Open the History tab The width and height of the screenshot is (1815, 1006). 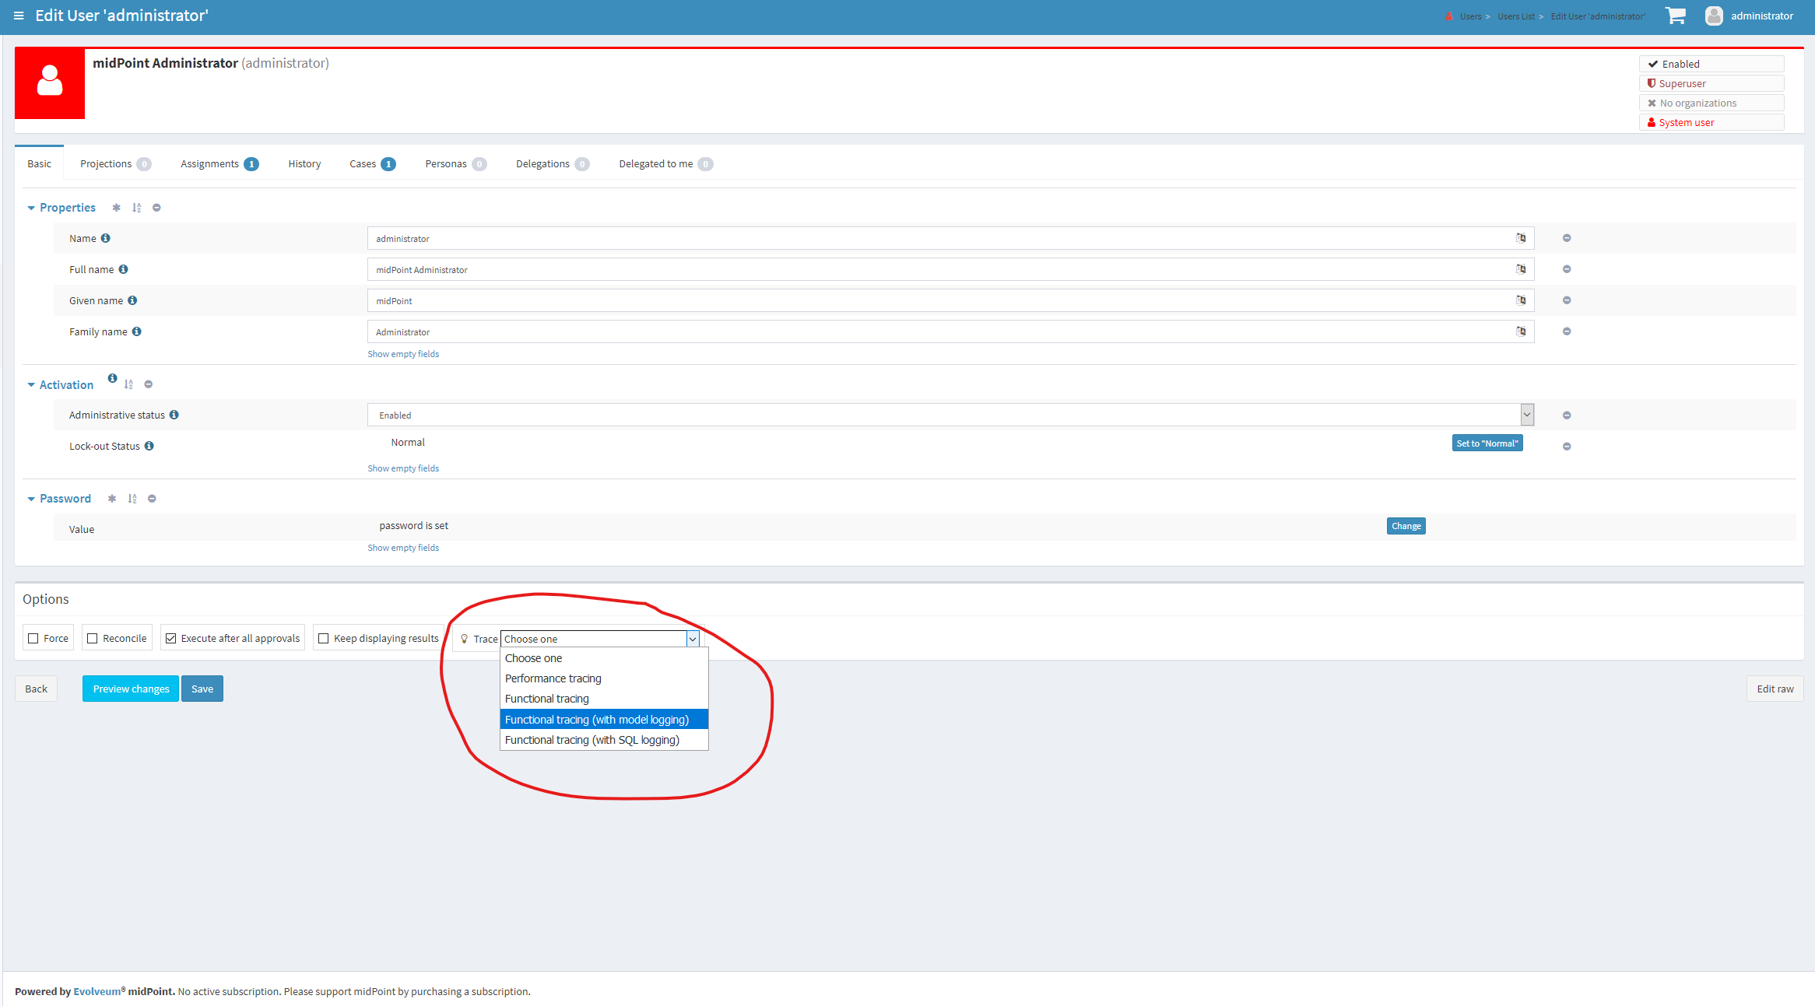pyautogui.click(x=304, y=163)
